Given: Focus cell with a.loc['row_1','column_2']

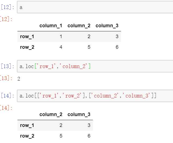Looking at the screenshot, I should (x=95, y=66).
